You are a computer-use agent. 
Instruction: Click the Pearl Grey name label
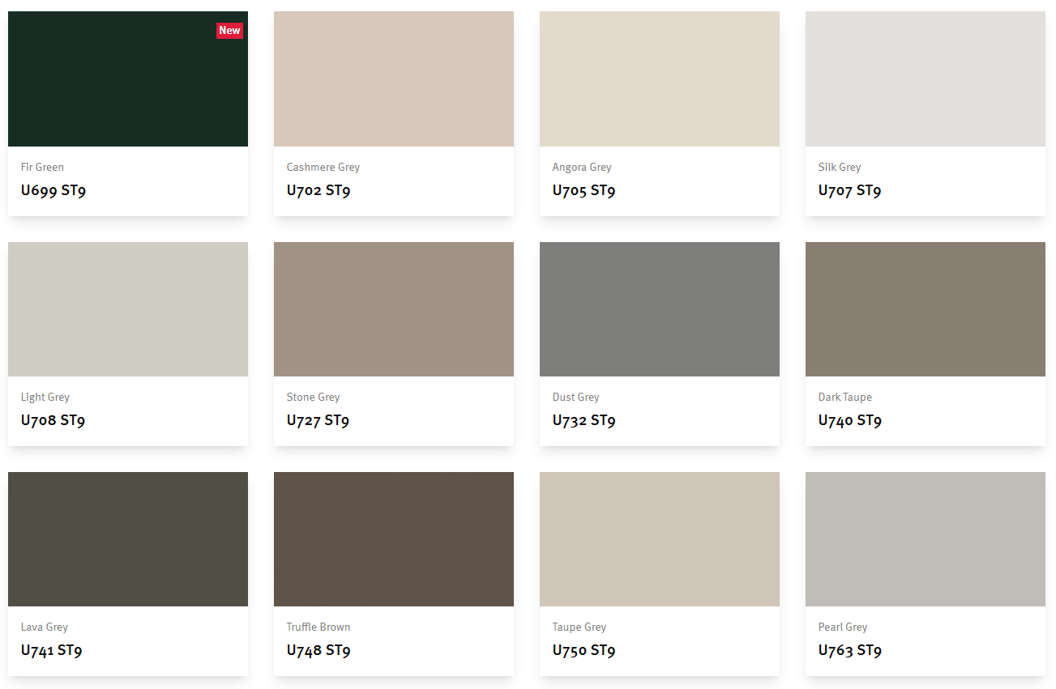pyautogui.click(x=843, y=627)
